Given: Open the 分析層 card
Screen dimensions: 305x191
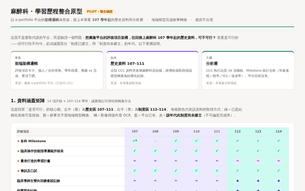Looking at the screenshot, I should (248, 70).
